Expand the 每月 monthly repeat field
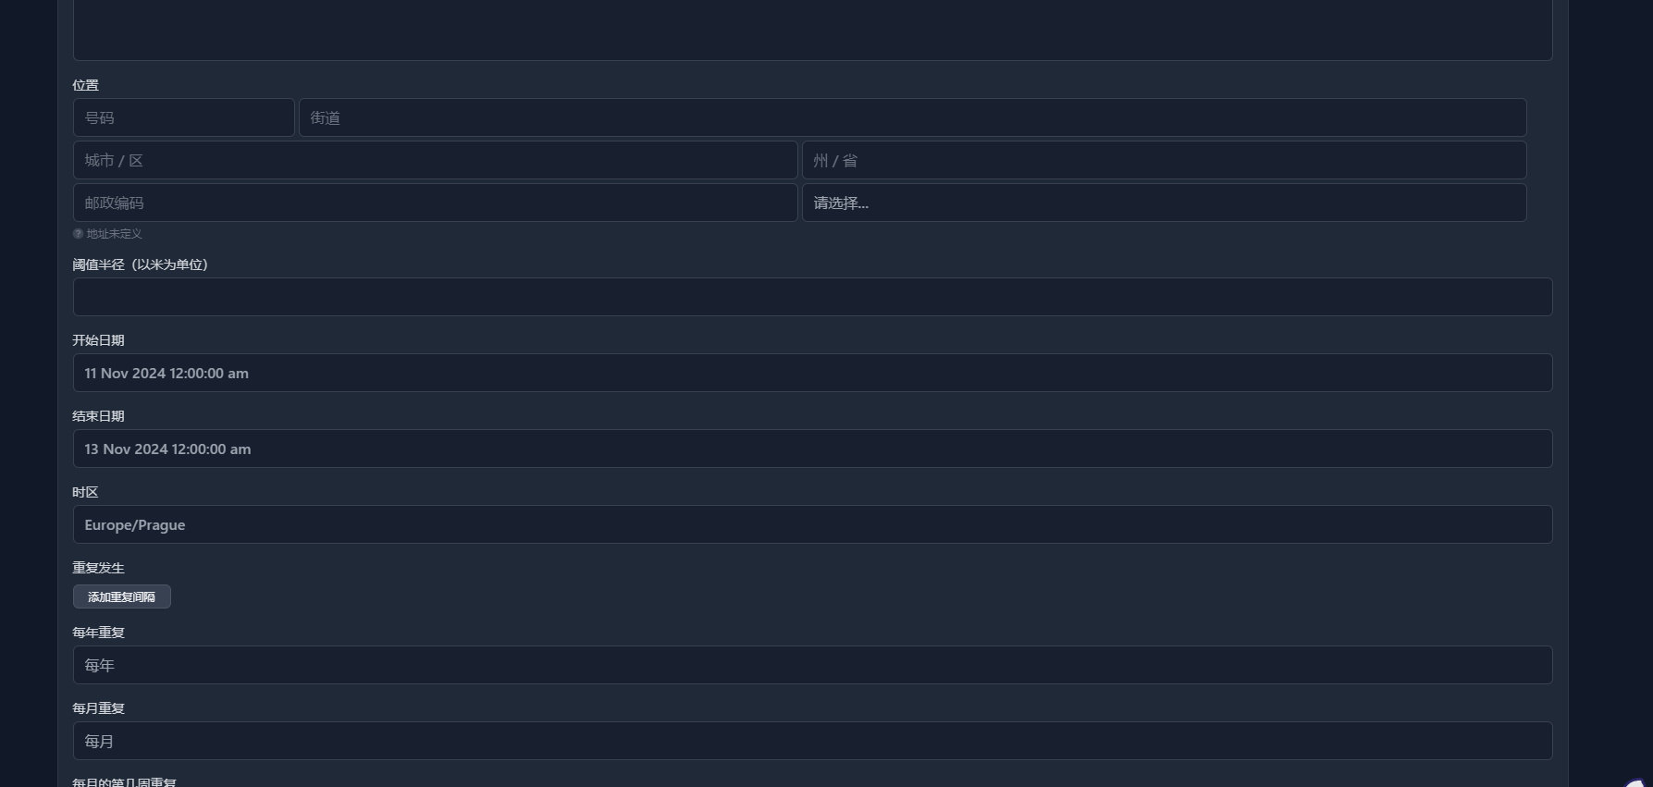The height and width of the screenshot is (787, 1653). [x=812, y=741]
